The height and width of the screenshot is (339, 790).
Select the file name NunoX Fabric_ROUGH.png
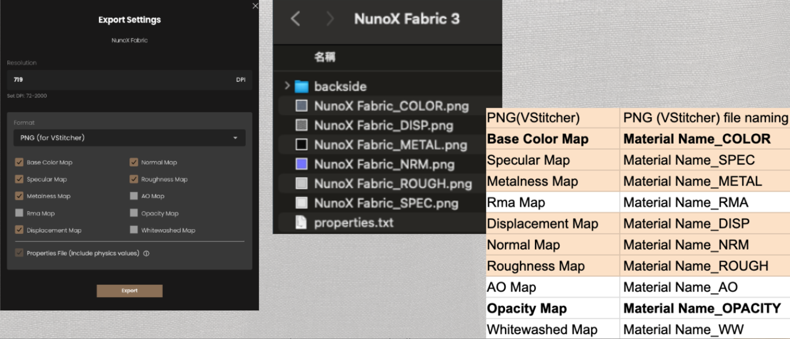(x=393, y=184)
